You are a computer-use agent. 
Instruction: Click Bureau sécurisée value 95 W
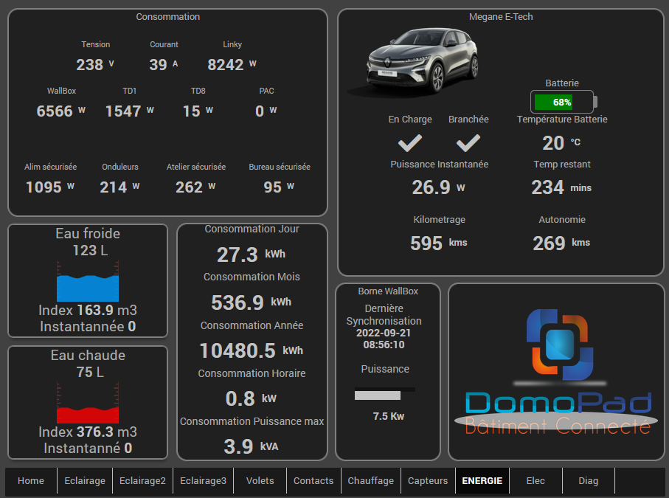[279, 187]
